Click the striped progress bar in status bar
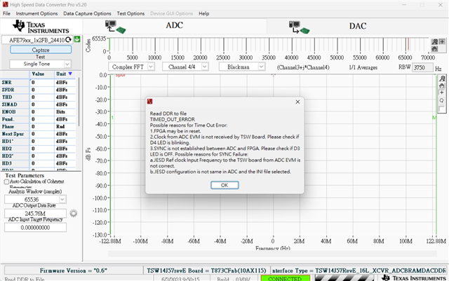This screenshot has height=281, width=449. click(344, 278)
